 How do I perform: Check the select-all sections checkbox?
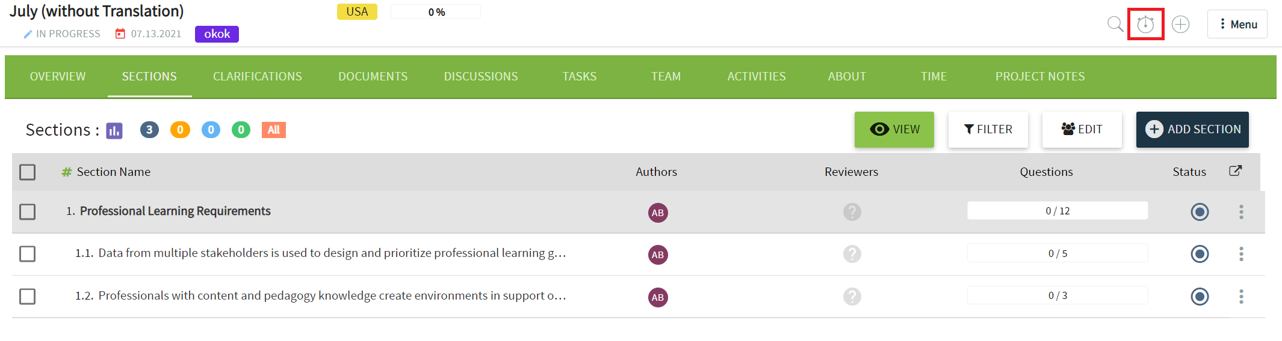tap(28, 172)
